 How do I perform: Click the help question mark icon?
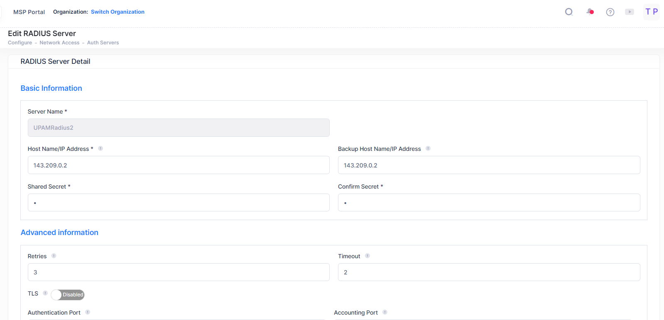(x=610, y=12)
